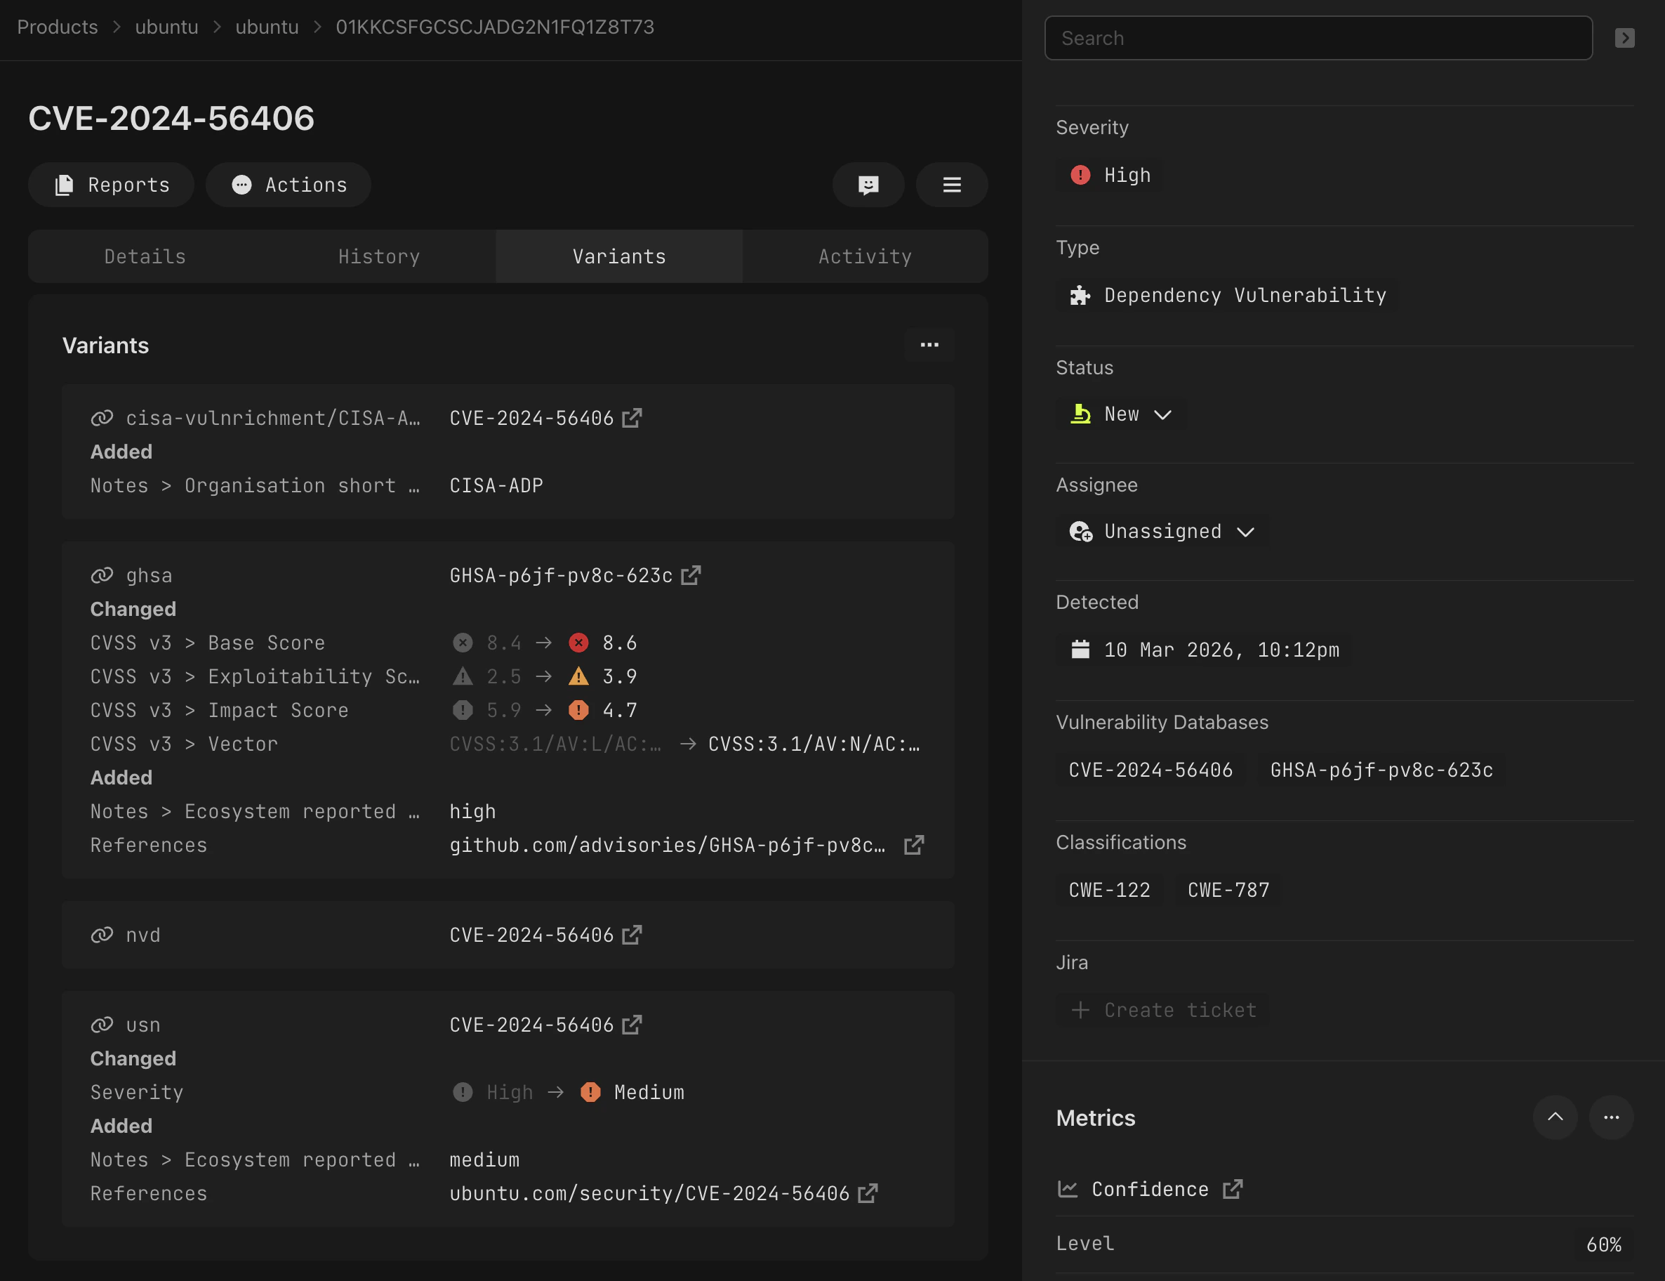The width and height of the screenshot is (1665, 1281).
Task: Open the Metrics ellipsis options icon
Action: click(x=1611, y=1117)
